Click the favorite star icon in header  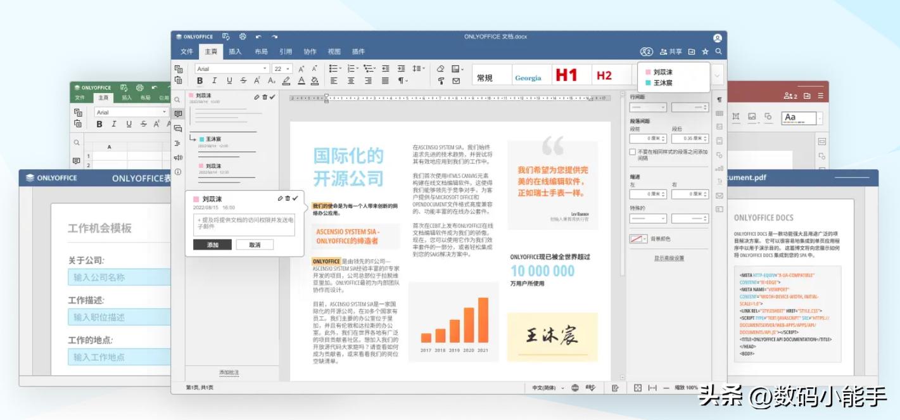click(705, 52)
